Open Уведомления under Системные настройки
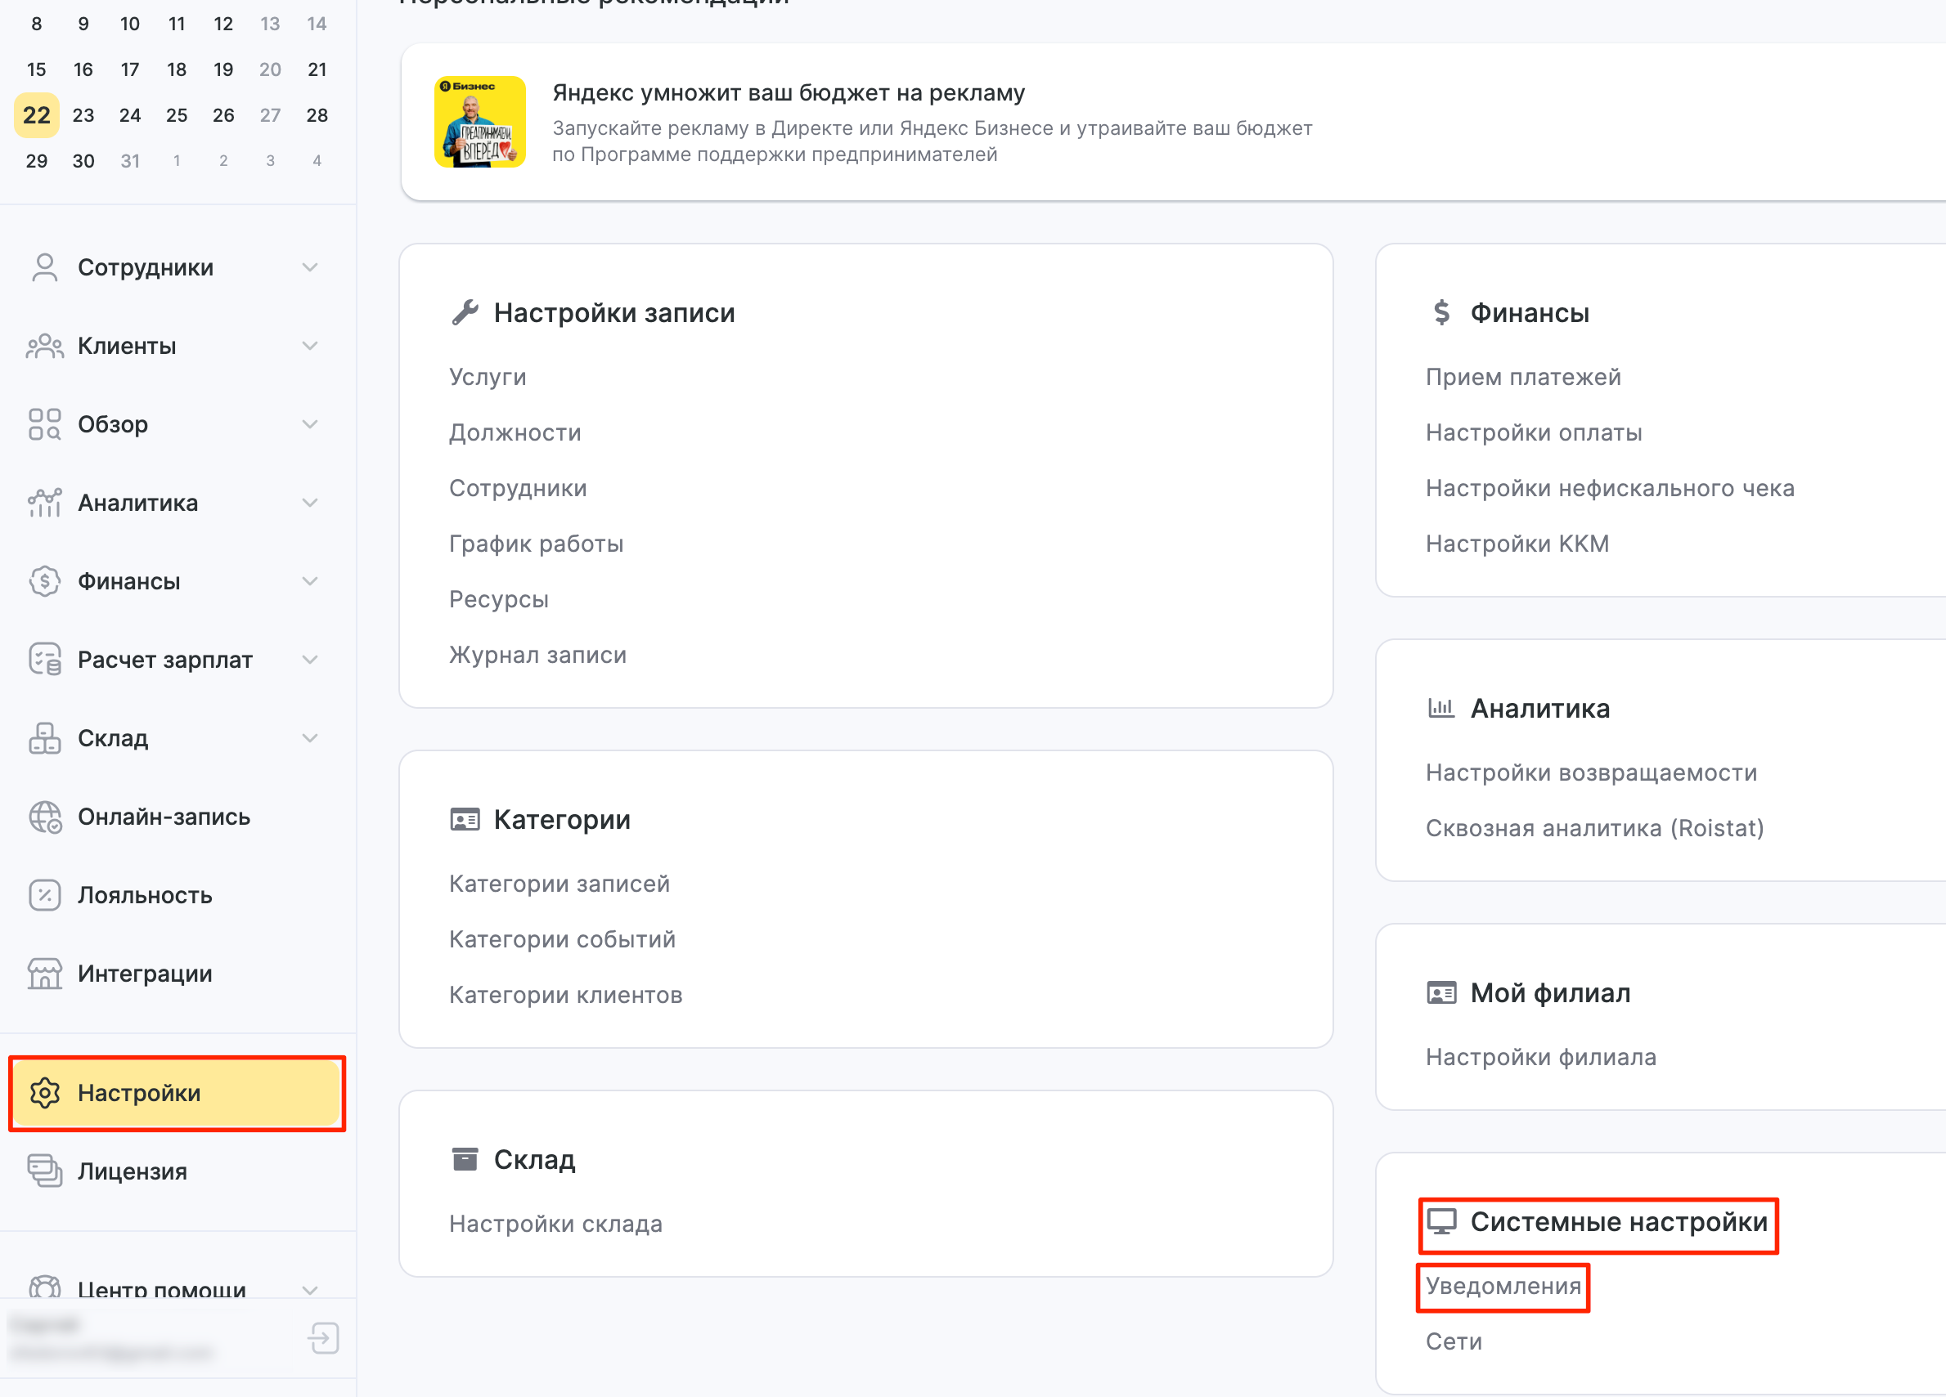 [x=1503, y=1286]
